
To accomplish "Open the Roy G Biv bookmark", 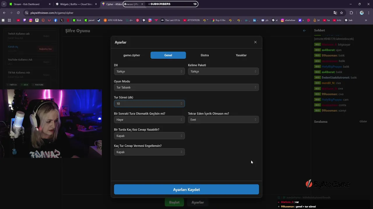I will point(218,20).
